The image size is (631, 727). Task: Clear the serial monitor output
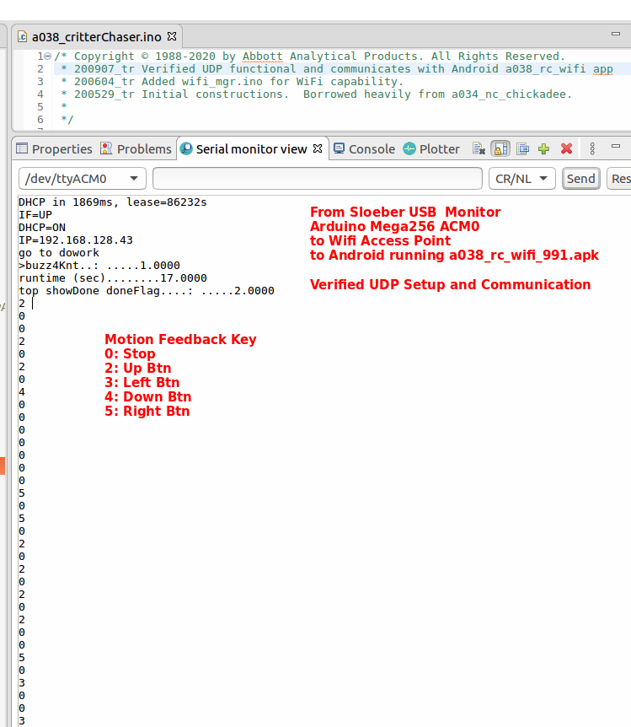[479, 148]
